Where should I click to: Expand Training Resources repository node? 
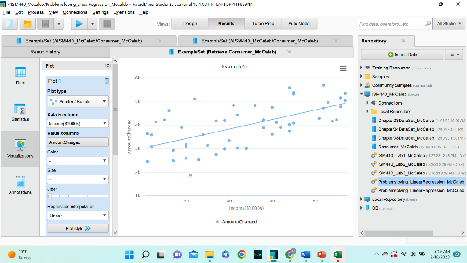point(361,68)
